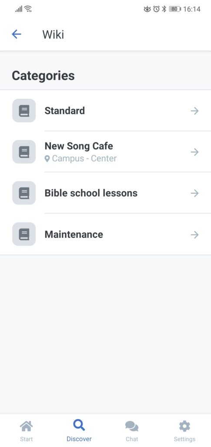The image size is (211, 447).
Task: Tap the back arrow in Wiki header
Action: point(17,34)
